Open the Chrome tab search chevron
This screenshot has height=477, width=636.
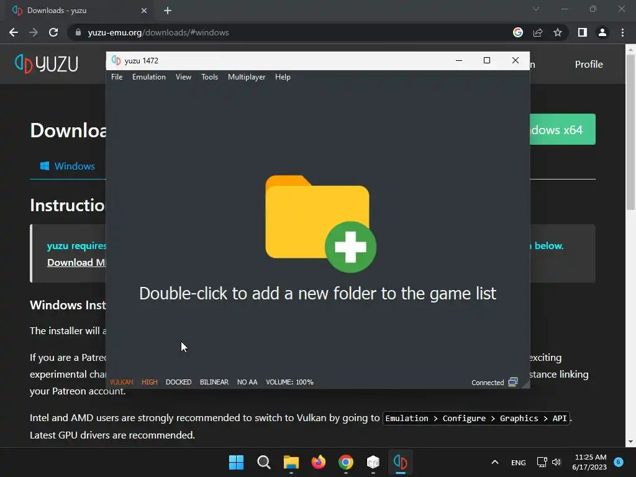(x=536, y=9)
